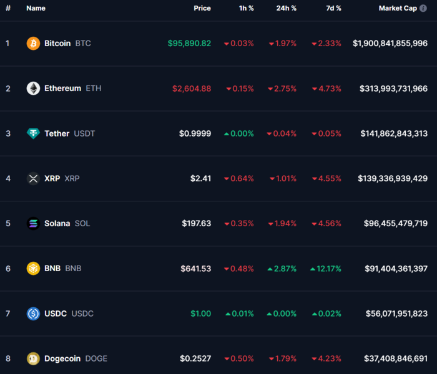Click the USDC logo icon
The width and height of the screenshot is (437, 374).
coord(33,314)
